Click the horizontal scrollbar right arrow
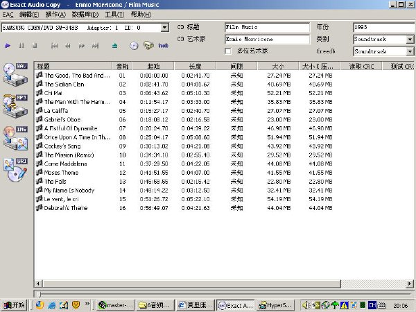 click(410, 284)
